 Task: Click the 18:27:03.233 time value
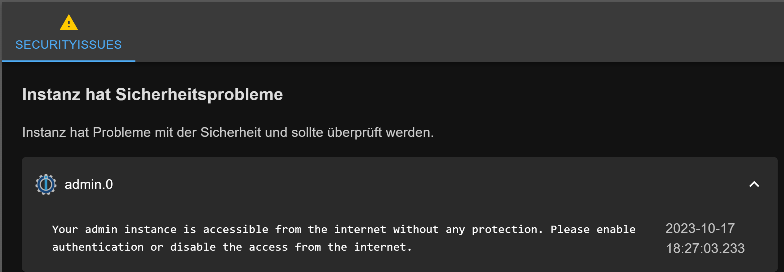click(705, 248)
